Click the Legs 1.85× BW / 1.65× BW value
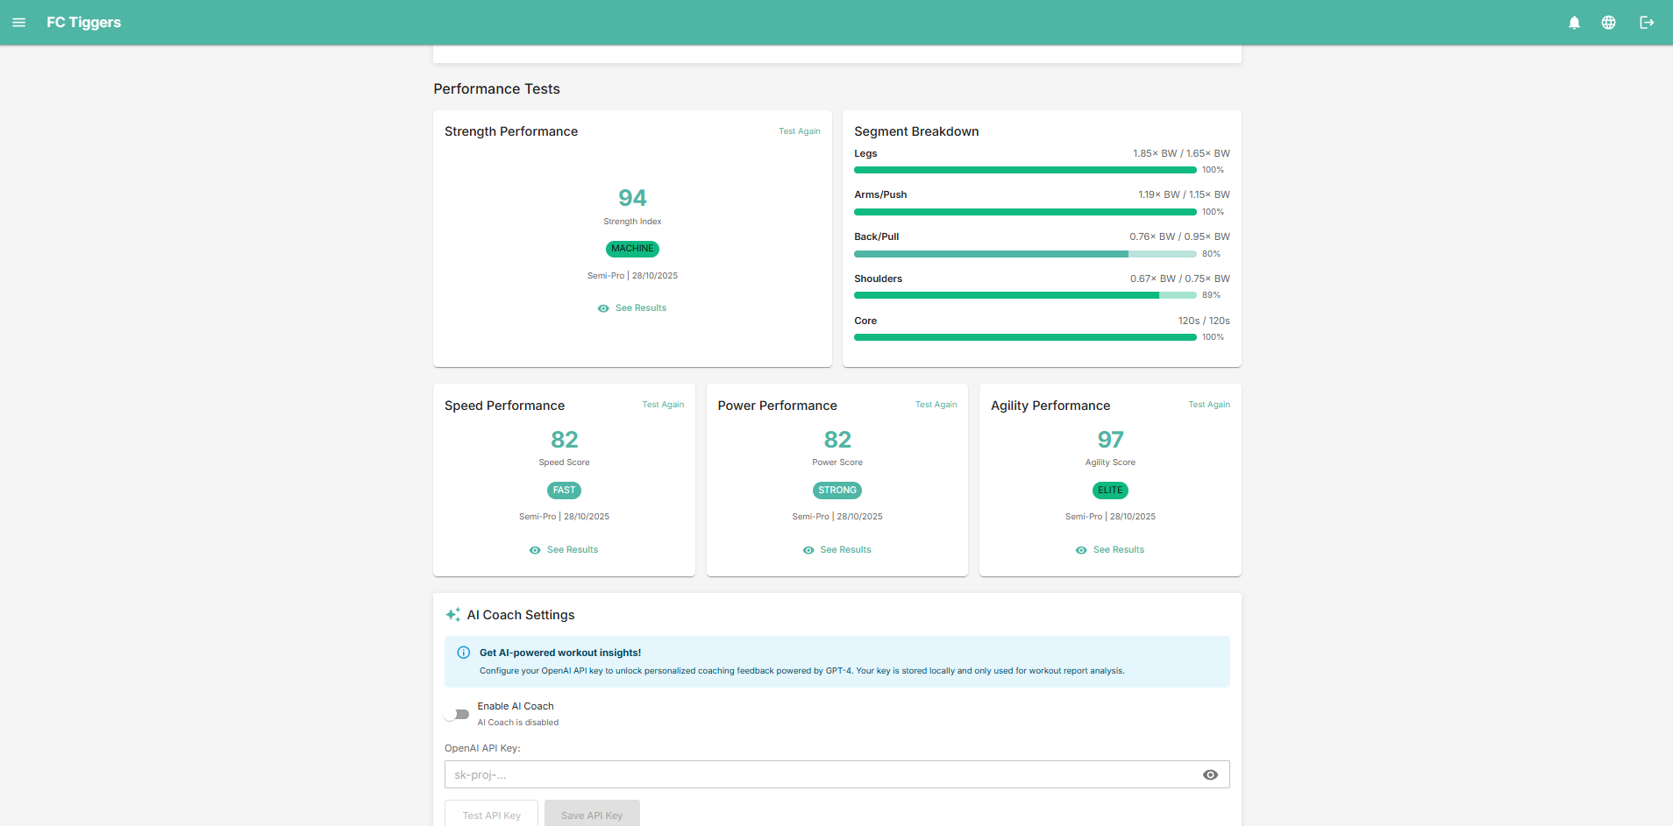The width and height of the screenshot is (1673, 826). [x=1181, y=153]
